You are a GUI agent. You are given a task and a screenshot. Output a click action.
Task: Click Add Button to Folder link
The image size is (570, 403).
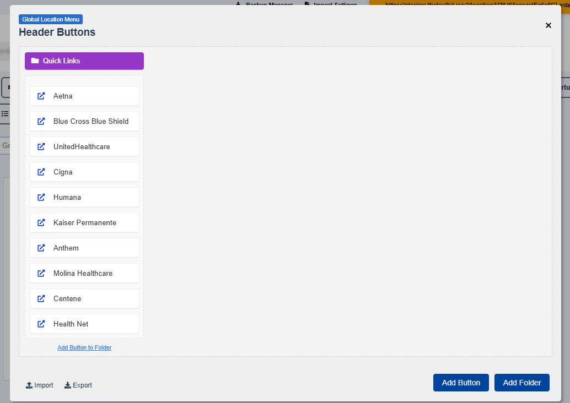point(84,347)
